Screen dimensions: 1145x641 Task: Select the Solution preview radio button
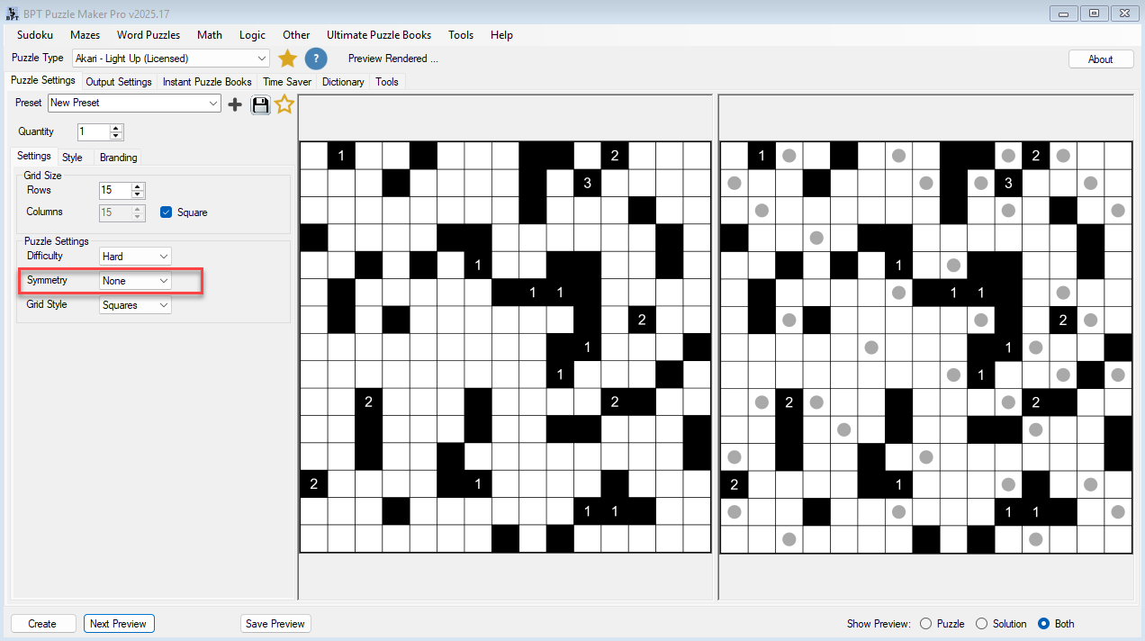(981, 624)
